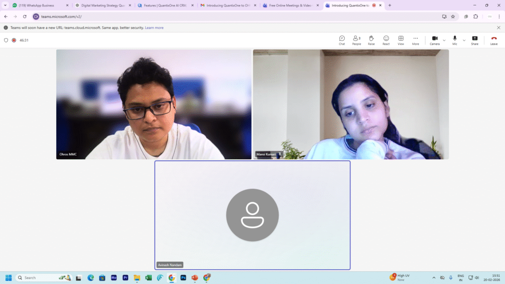
Task: Expand the Mic options dropdown arrow
Action: (464, 40)
